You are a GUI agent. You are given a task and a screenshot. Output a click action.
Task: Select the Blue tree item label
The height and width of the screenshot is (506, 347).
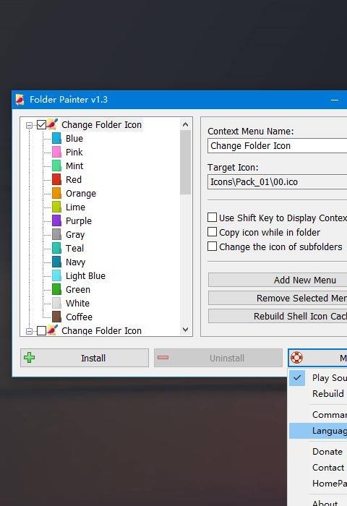[74, 139]
